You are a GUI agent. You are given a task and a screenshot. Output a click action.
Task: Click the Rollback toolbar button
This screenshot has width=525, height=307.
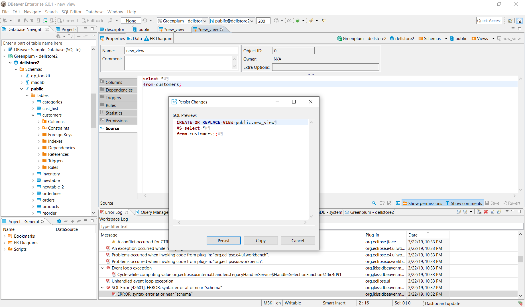92,21
